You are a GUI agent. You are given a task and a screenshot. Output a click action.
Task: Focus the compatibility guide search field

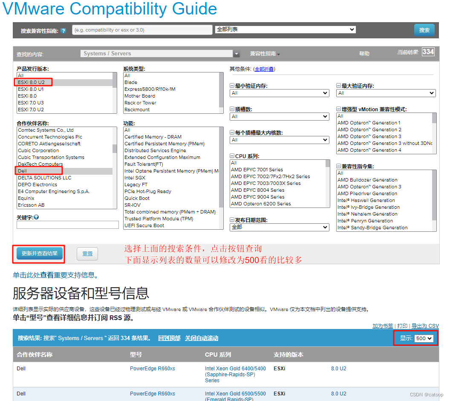point(142,30)
